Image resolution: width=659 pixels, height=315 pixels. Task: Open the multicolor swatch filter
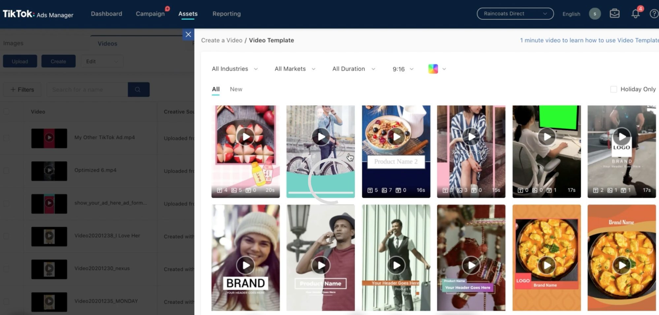[437, 69]
